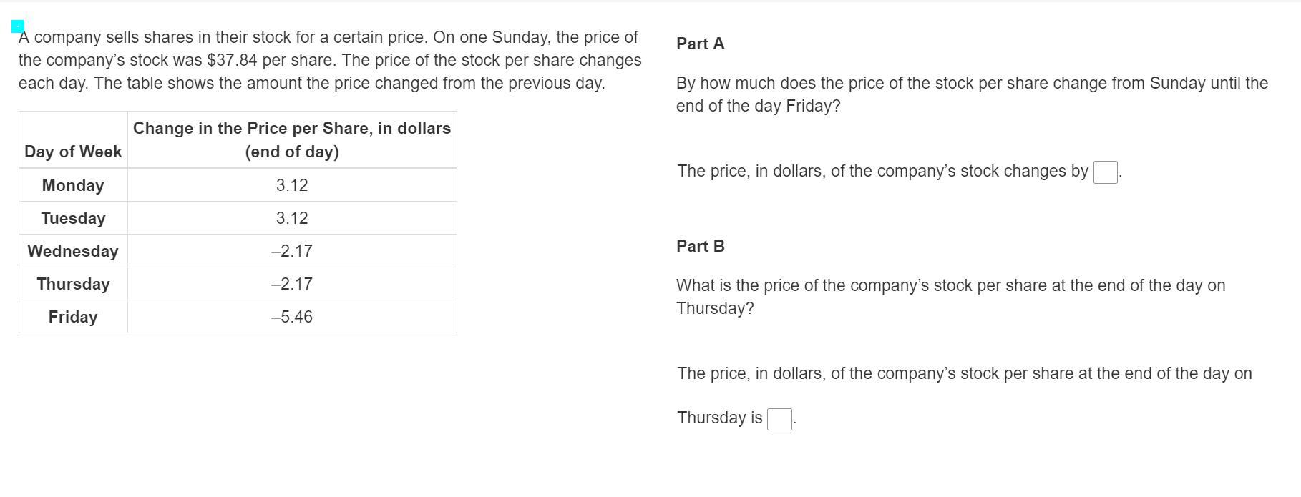Select the Friday row label
The width and height of the screenshot is (1301, 497).
[73, 317]
